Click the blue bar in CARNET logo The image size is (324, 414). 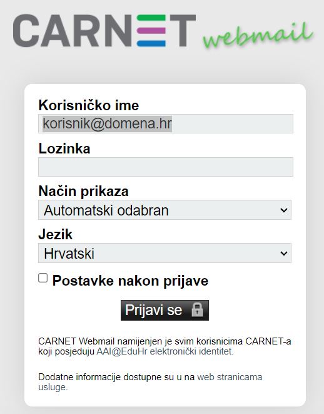pos(151,44)
